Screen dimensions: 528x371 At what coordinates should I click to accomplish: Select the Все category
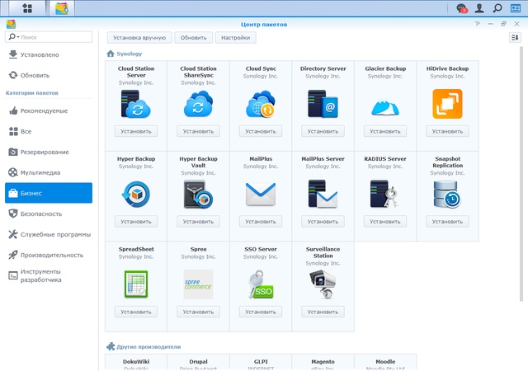pos(49,131)
